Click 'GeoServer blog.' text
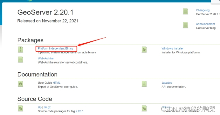220x115 pixels. coord(206,28)
